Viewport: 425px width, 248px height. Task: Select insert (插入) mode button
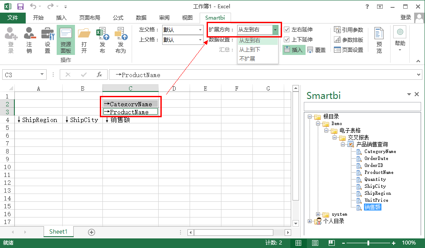293,50
